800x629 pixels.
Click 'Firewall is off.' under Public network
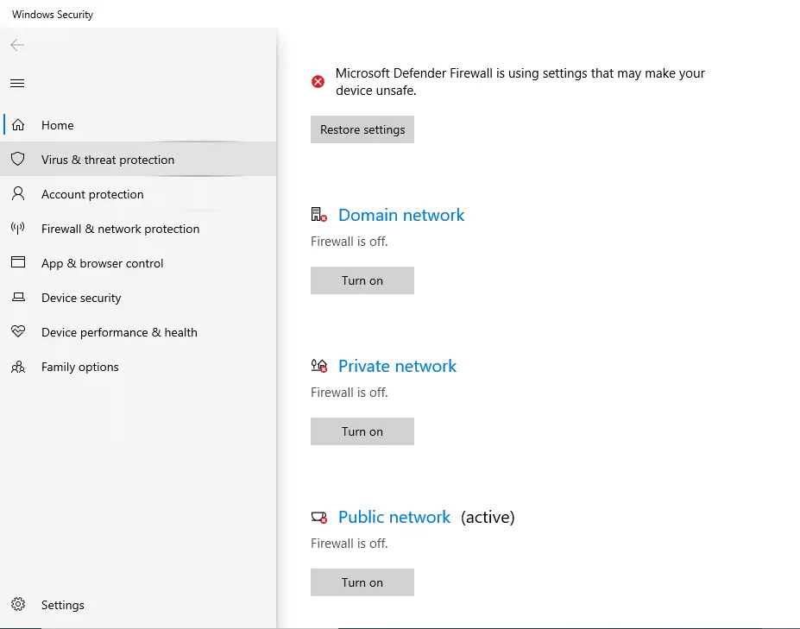click(x=349, y=544)
